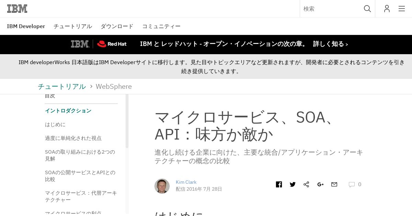412x216 pixels.
Task: Open the チュートリアル menu item
Action: (x=73, y=26)
